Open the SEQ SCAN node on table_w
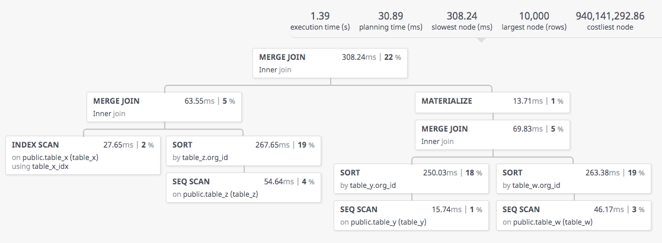The image size is (662, 243). point(574,215)
